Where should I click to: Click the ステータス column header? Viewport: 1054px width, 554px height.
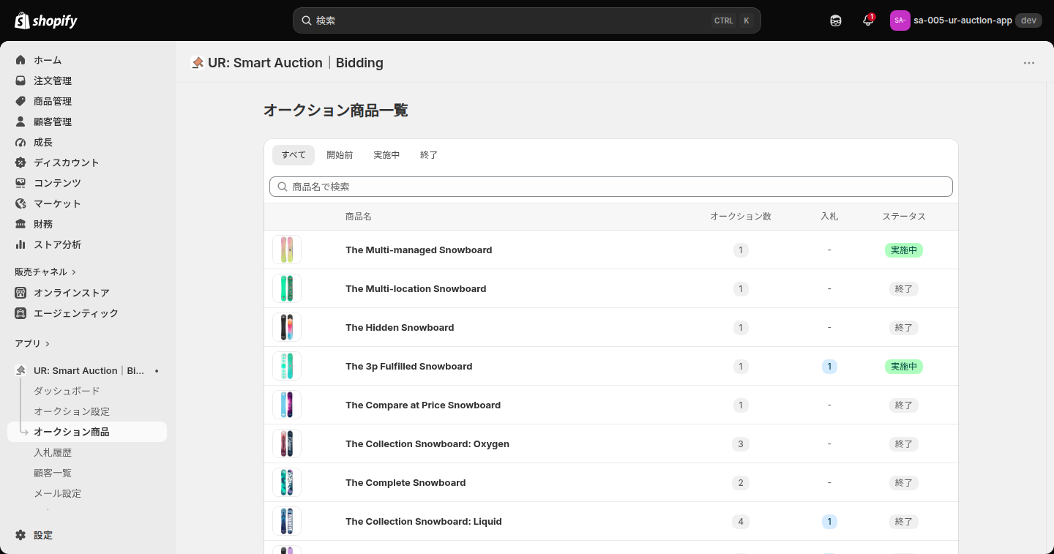pos(904,217)
